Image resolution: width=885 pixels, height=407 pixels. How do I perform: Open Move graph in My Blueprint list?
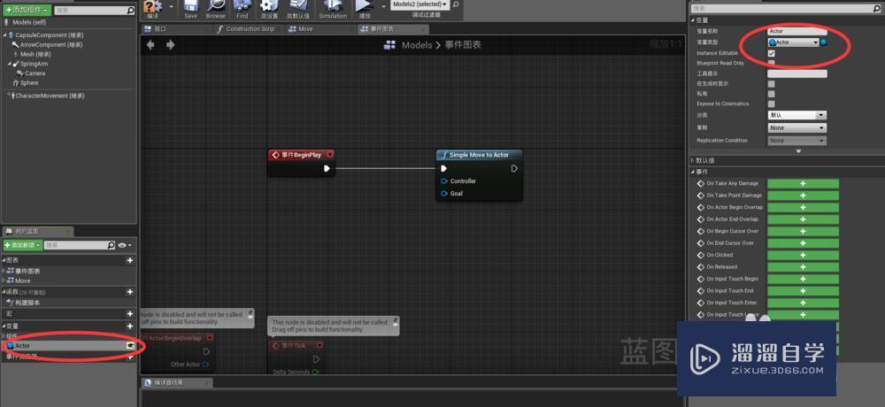(x=23, y=280)
